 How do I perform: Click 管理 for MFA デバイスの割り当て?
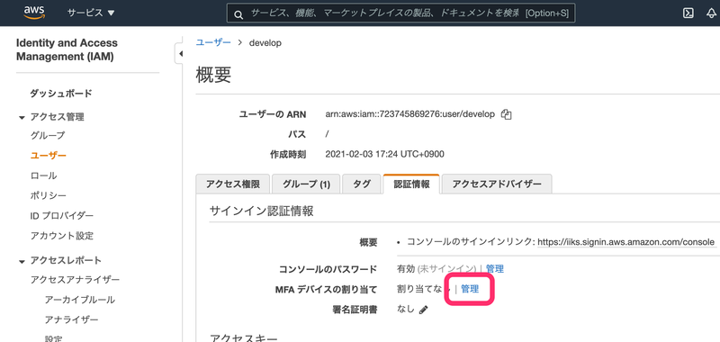(470, 289)
